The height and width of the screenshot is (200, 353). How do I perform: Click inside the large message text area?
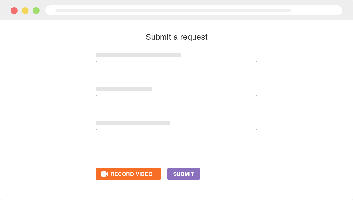pyautogui.click(x=176, y=145)
